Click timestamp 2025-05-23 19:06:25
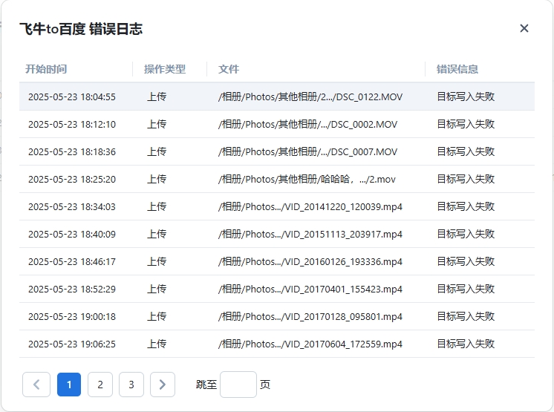The width and height of the screenshot is (554, 412). pos(72,344)
